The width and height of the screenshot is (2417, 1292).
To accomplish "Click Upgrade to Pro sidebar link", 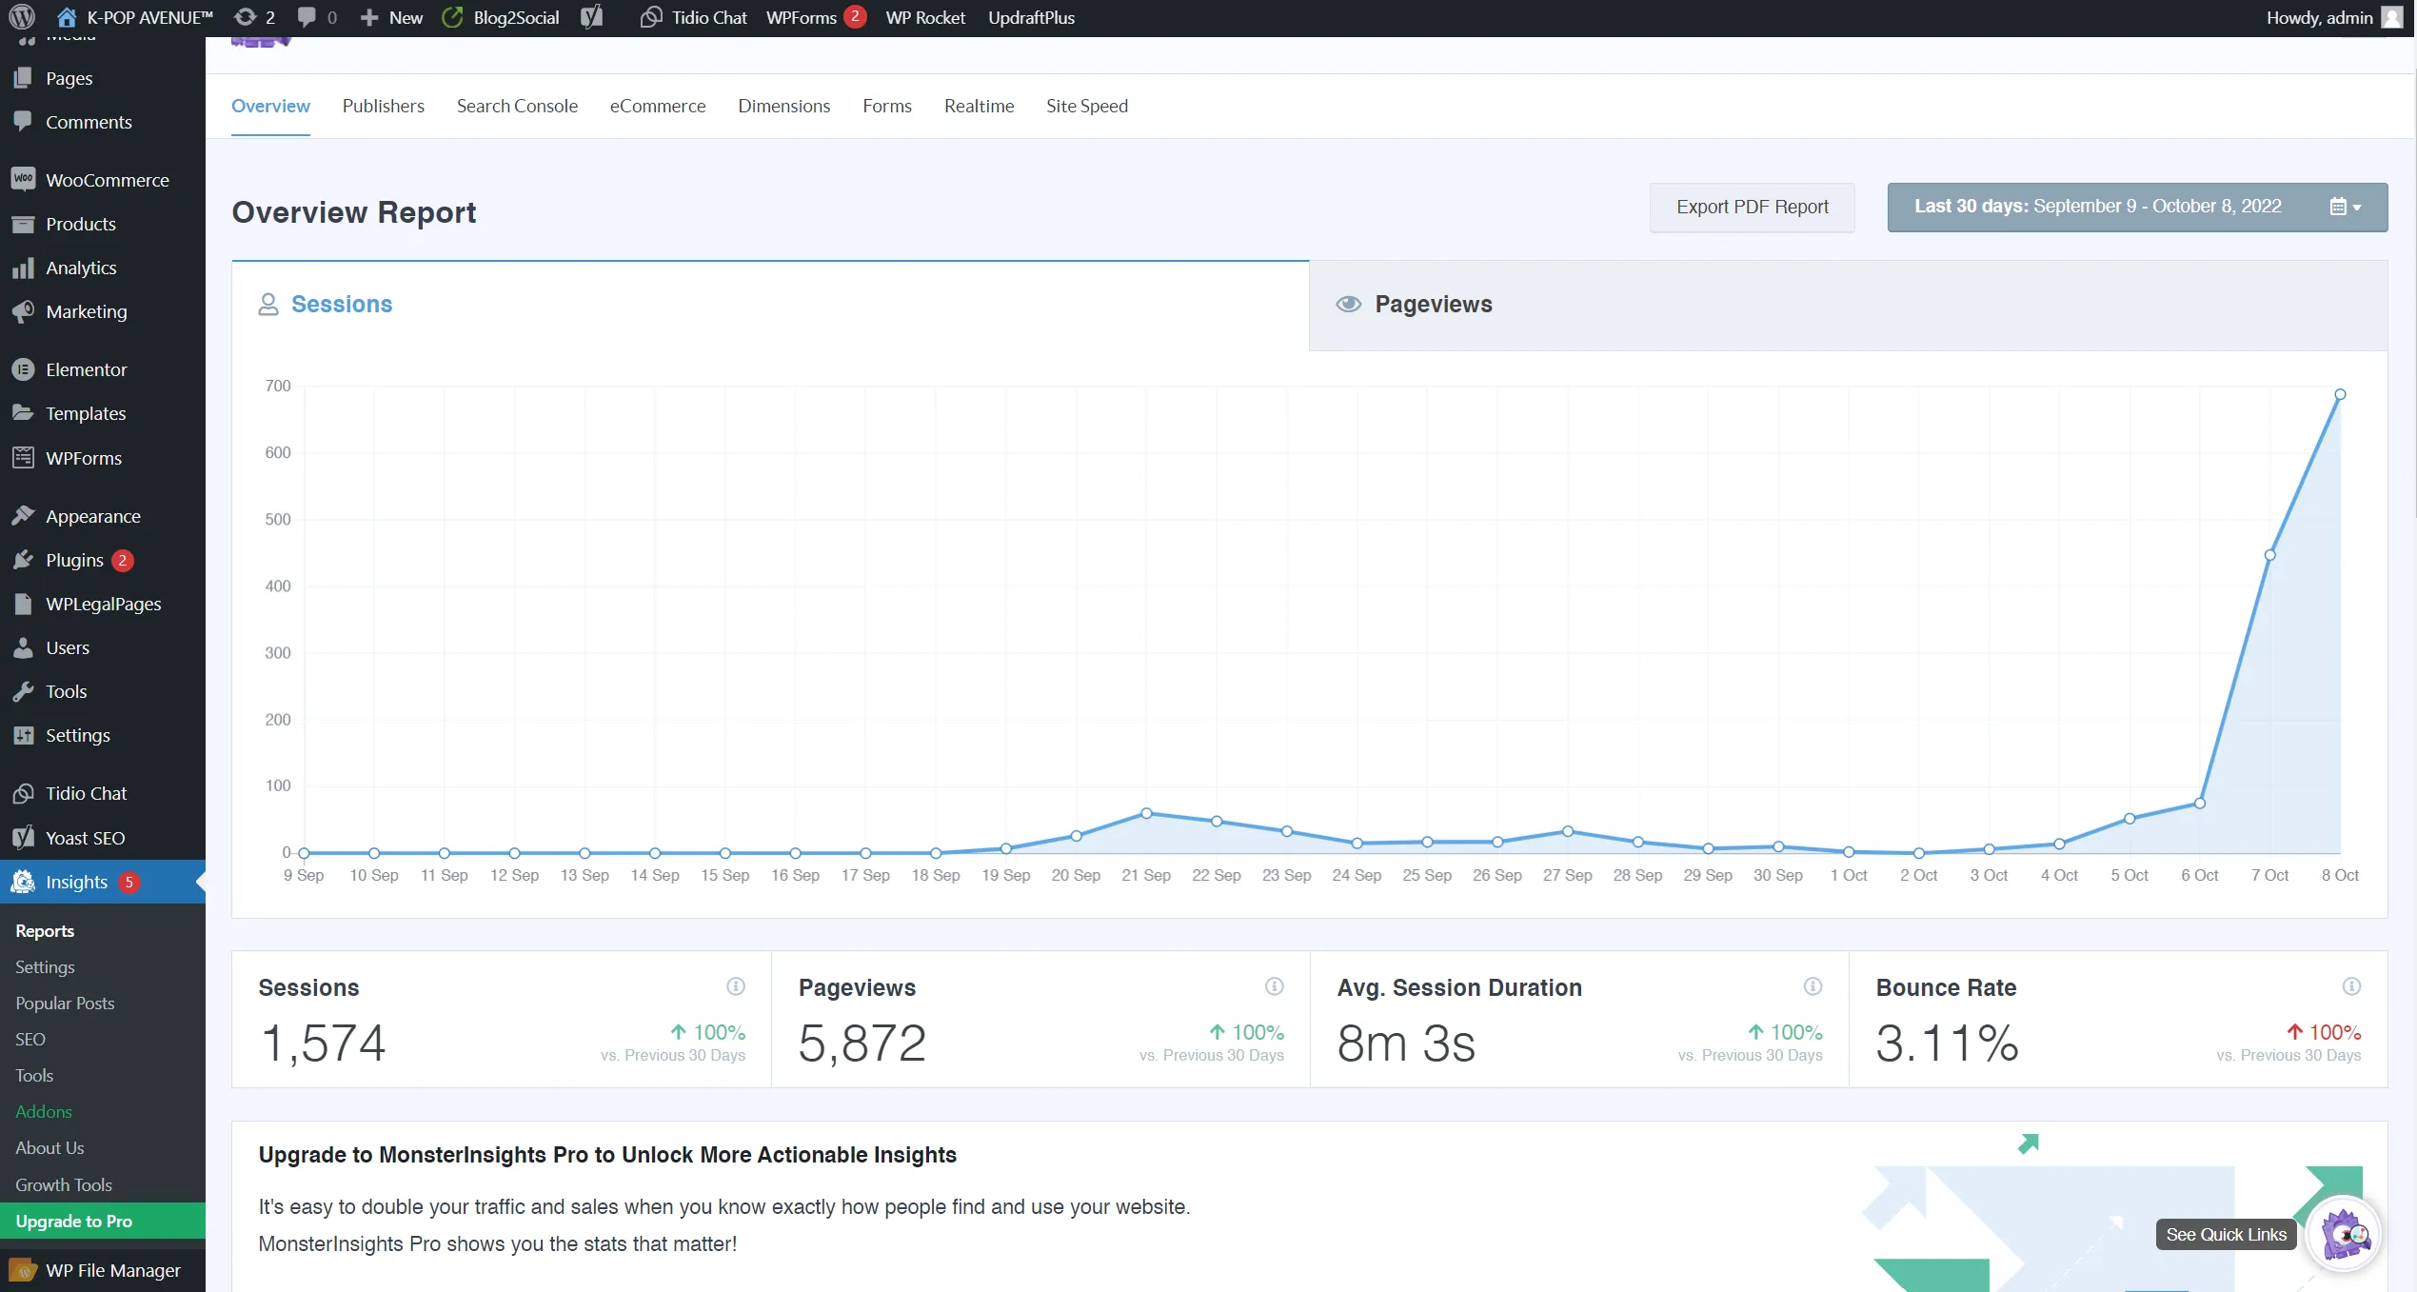I will coord(74,1221).
